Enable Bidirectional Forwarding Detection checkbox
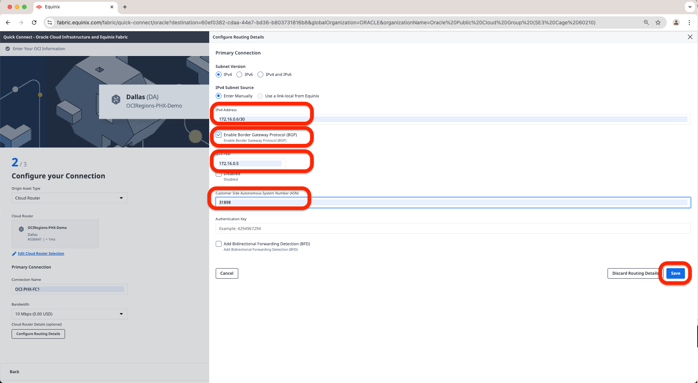Screen dimensions: 698x383 [219, 244]
